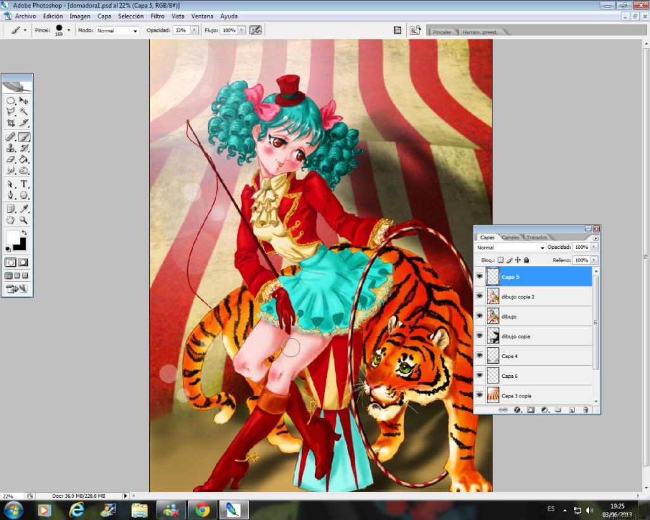
Task: Expand the brush Opacidad slider arrow
Action: [x=194, y=30]
